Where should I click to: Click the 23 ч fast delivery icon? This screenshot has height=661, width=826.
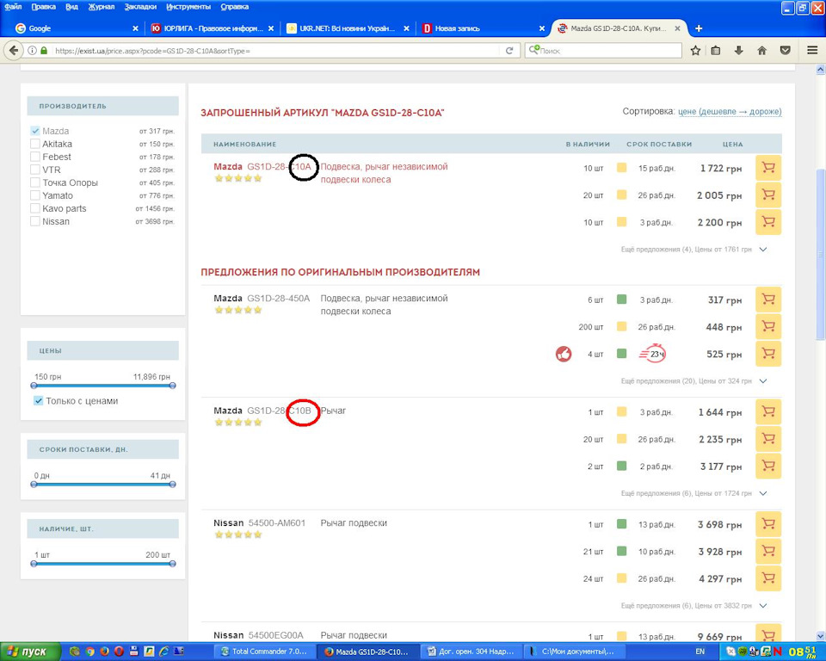(653, 355)
